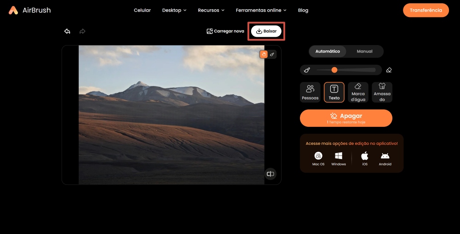
Task: Expand the Recursos dropdown menu
Action: tap(211, 10)
